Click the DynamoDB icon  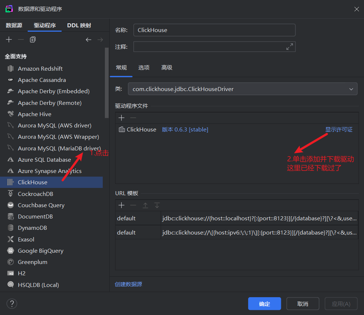pyautogui.click(x=11, y=228)
